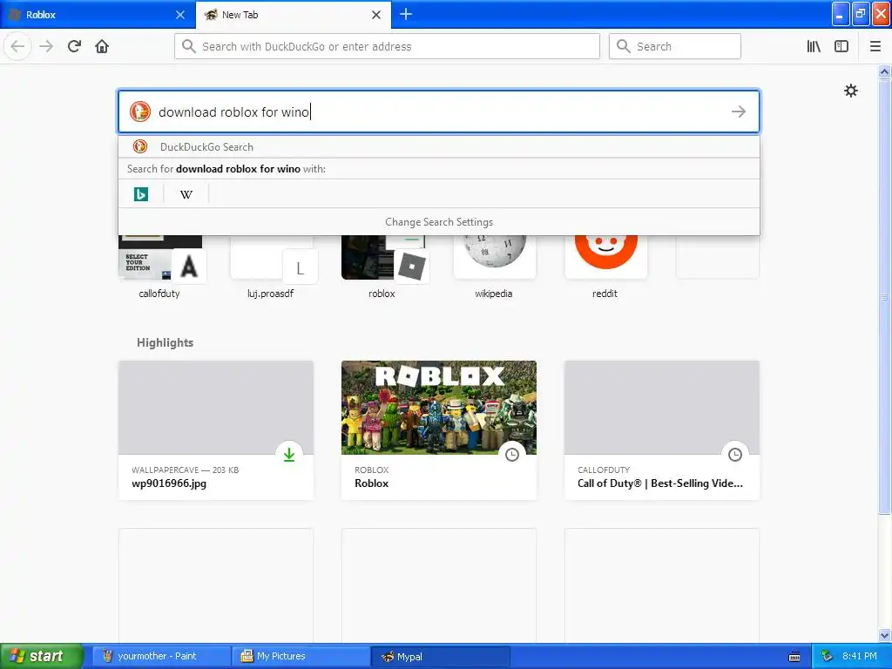The image size is (892, 669).
Task: Click the forward navigation arrow
Action: (46, 46)
